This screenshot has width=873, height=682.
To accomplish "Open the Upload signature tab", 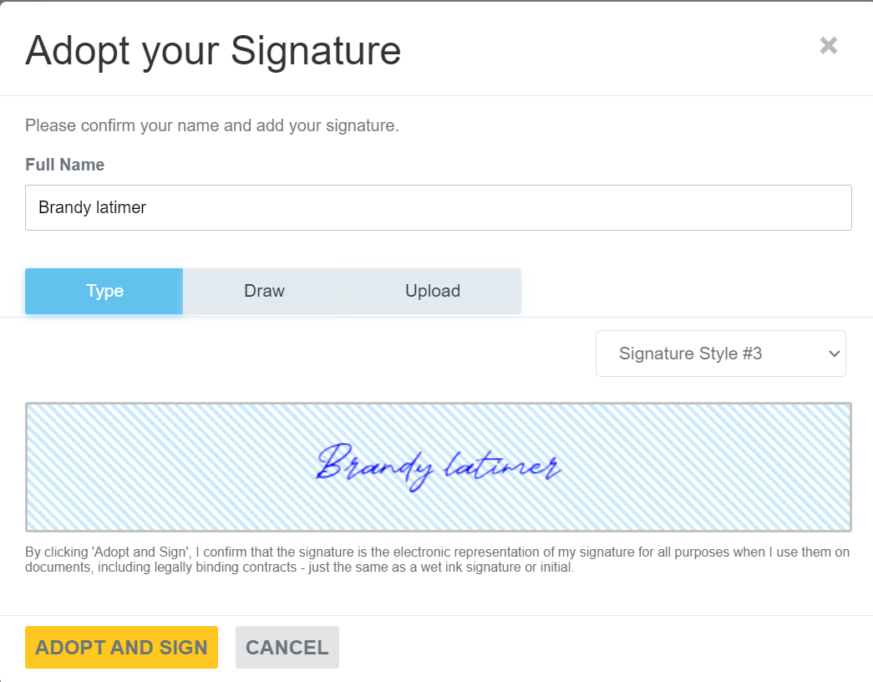I will tap(434, 291).
